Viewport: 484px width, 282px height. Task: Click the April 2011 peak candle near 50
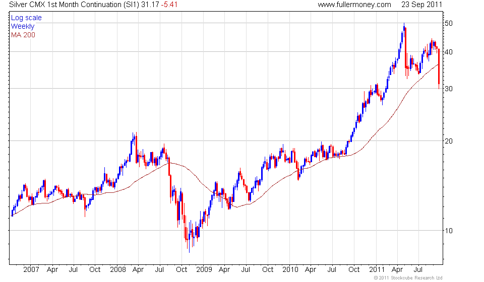click(x=404, y=30)
